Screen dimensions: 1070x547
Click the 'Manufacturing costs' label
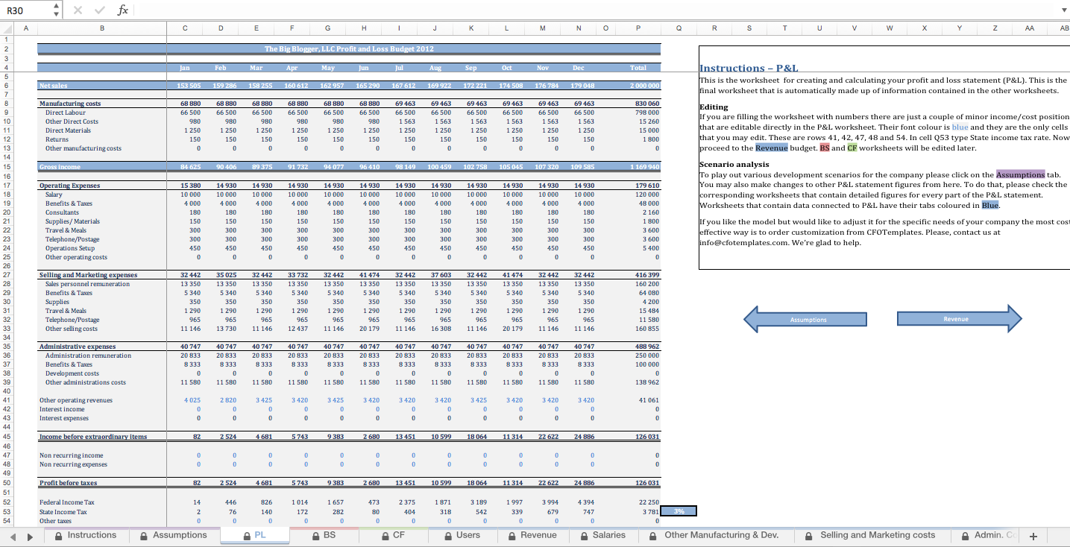click(70, 104)
